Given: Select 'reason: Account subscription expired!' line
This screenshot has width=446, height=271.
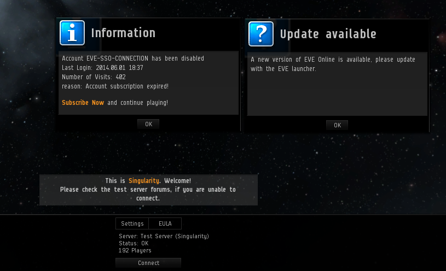Looking at the screenshot, I should (x=115, y=86).
